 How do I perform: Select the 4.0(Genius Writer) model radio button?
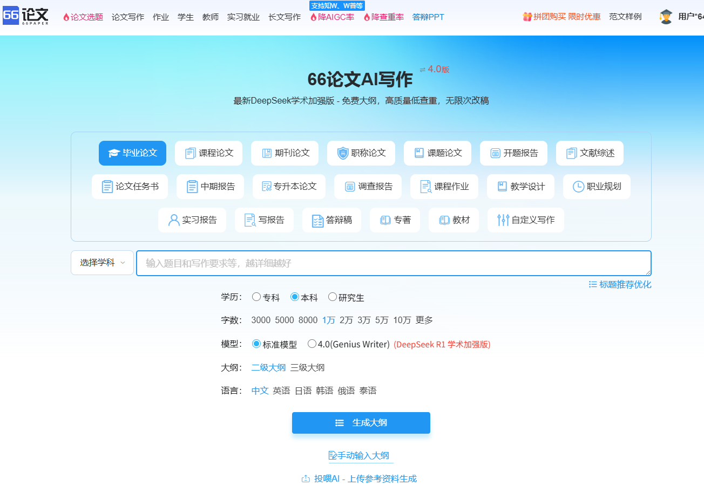312,344
